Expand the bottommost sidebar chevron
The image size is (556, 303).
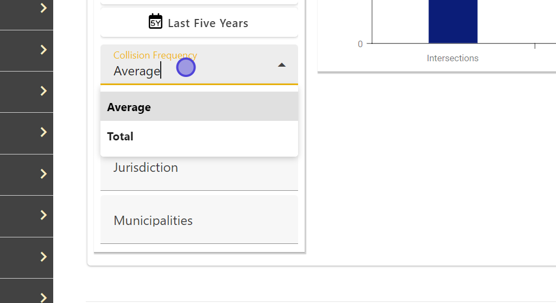coord(44,296)
